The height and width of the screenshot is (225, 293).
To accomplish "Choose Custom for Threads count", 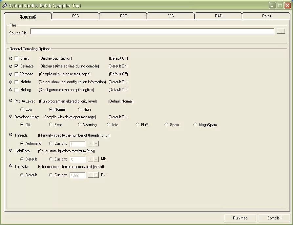I will click(x=51, y=143).
